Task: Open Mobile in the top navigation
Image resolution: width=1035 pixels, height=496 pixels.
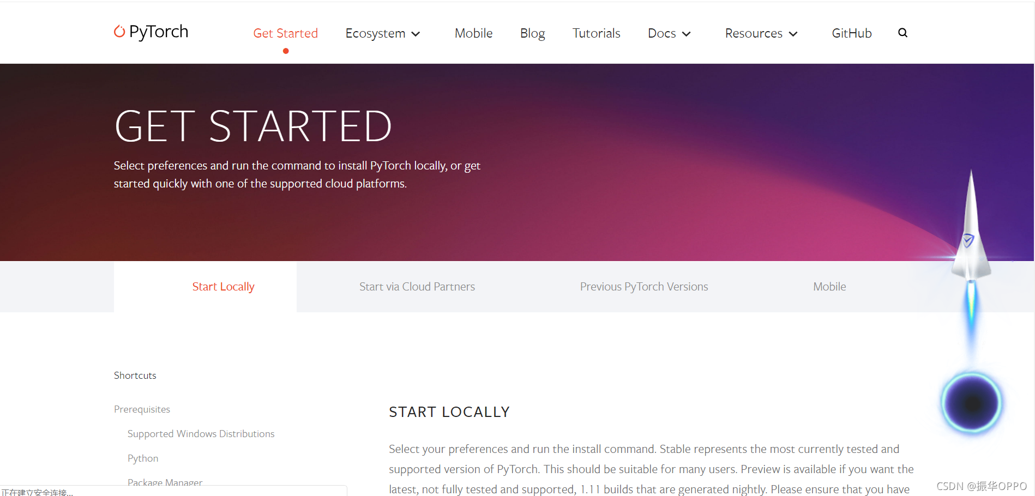Action: pyautogui.click(x=473, y=33)
